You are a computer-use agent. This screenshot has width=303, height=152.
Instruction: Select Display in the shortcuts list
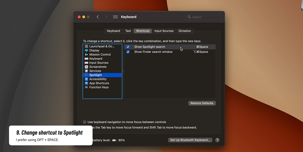[103, 51]
